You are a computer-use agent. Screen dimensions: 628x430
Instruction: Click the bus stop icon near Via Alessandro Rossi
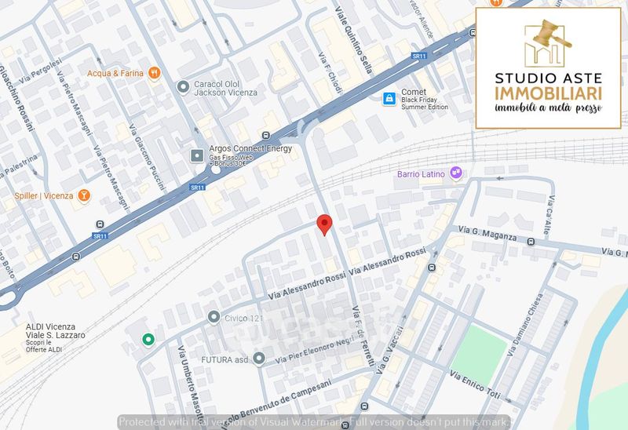432,268
